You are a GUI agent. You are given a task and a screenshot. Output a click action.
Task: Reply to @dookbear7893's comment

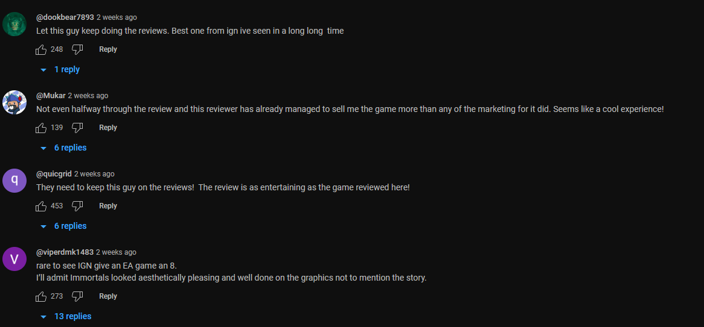pos(108,49)
